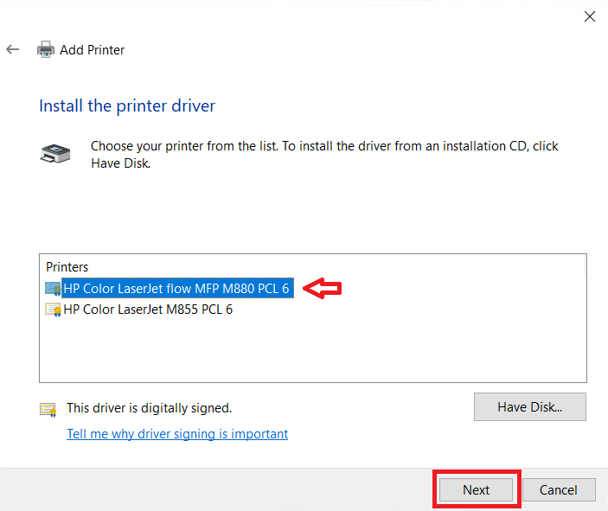Open the driver signing importance link

(x=177, y=434)
